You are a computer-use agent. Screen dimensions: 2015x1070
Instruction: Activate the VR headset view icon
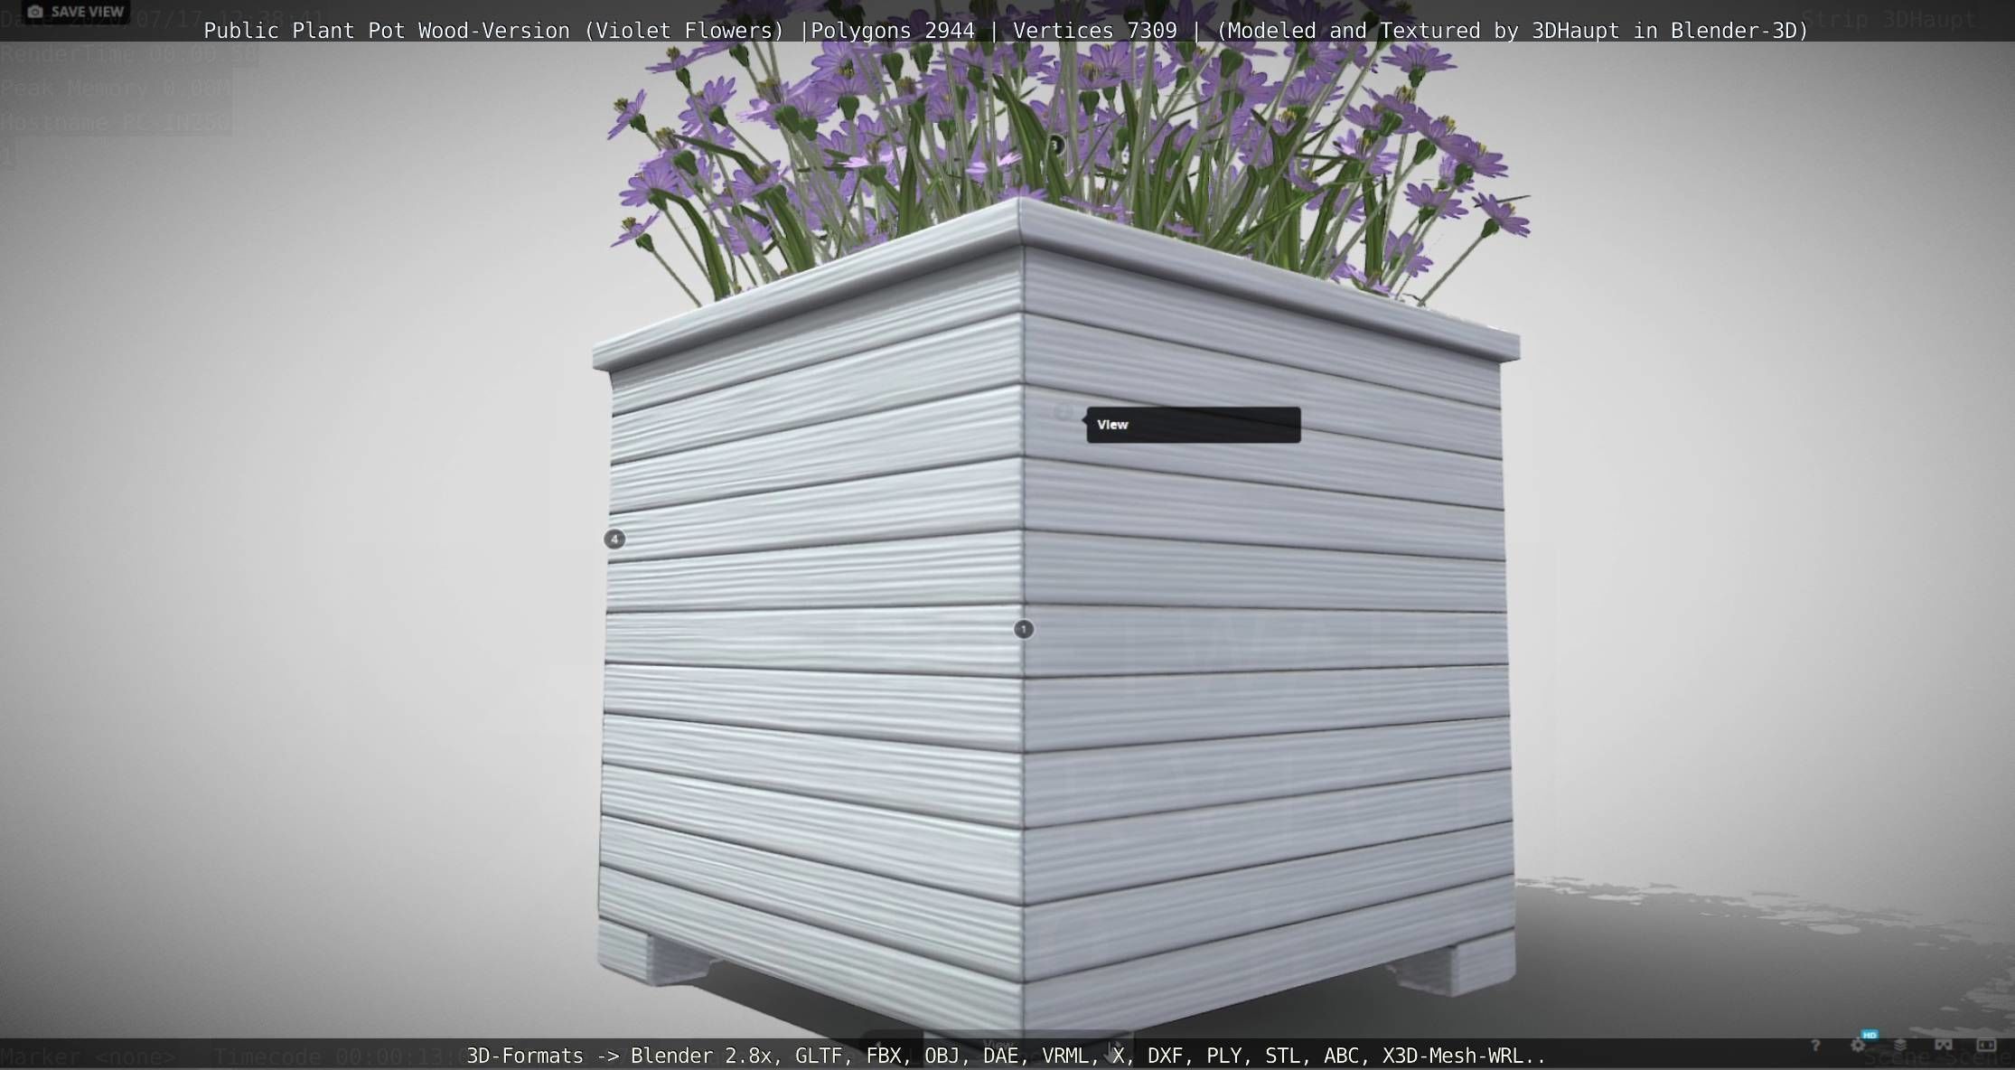[1944, 1045]
